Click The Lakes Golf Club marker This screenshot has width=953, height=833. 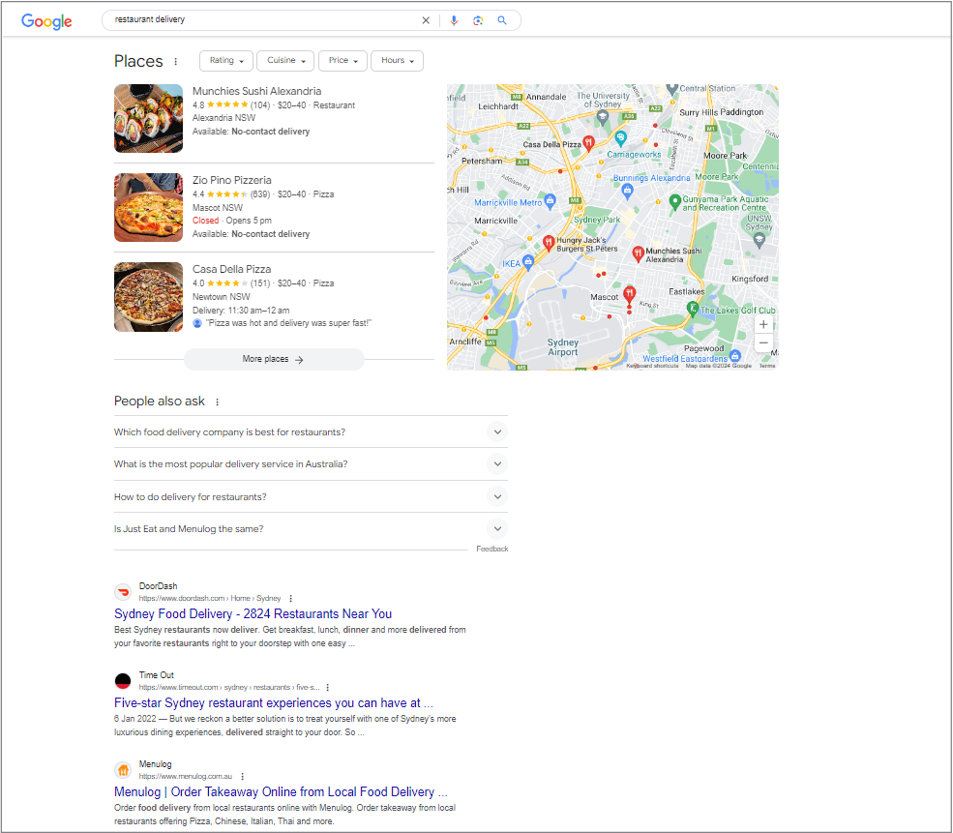tap(692, 308)
